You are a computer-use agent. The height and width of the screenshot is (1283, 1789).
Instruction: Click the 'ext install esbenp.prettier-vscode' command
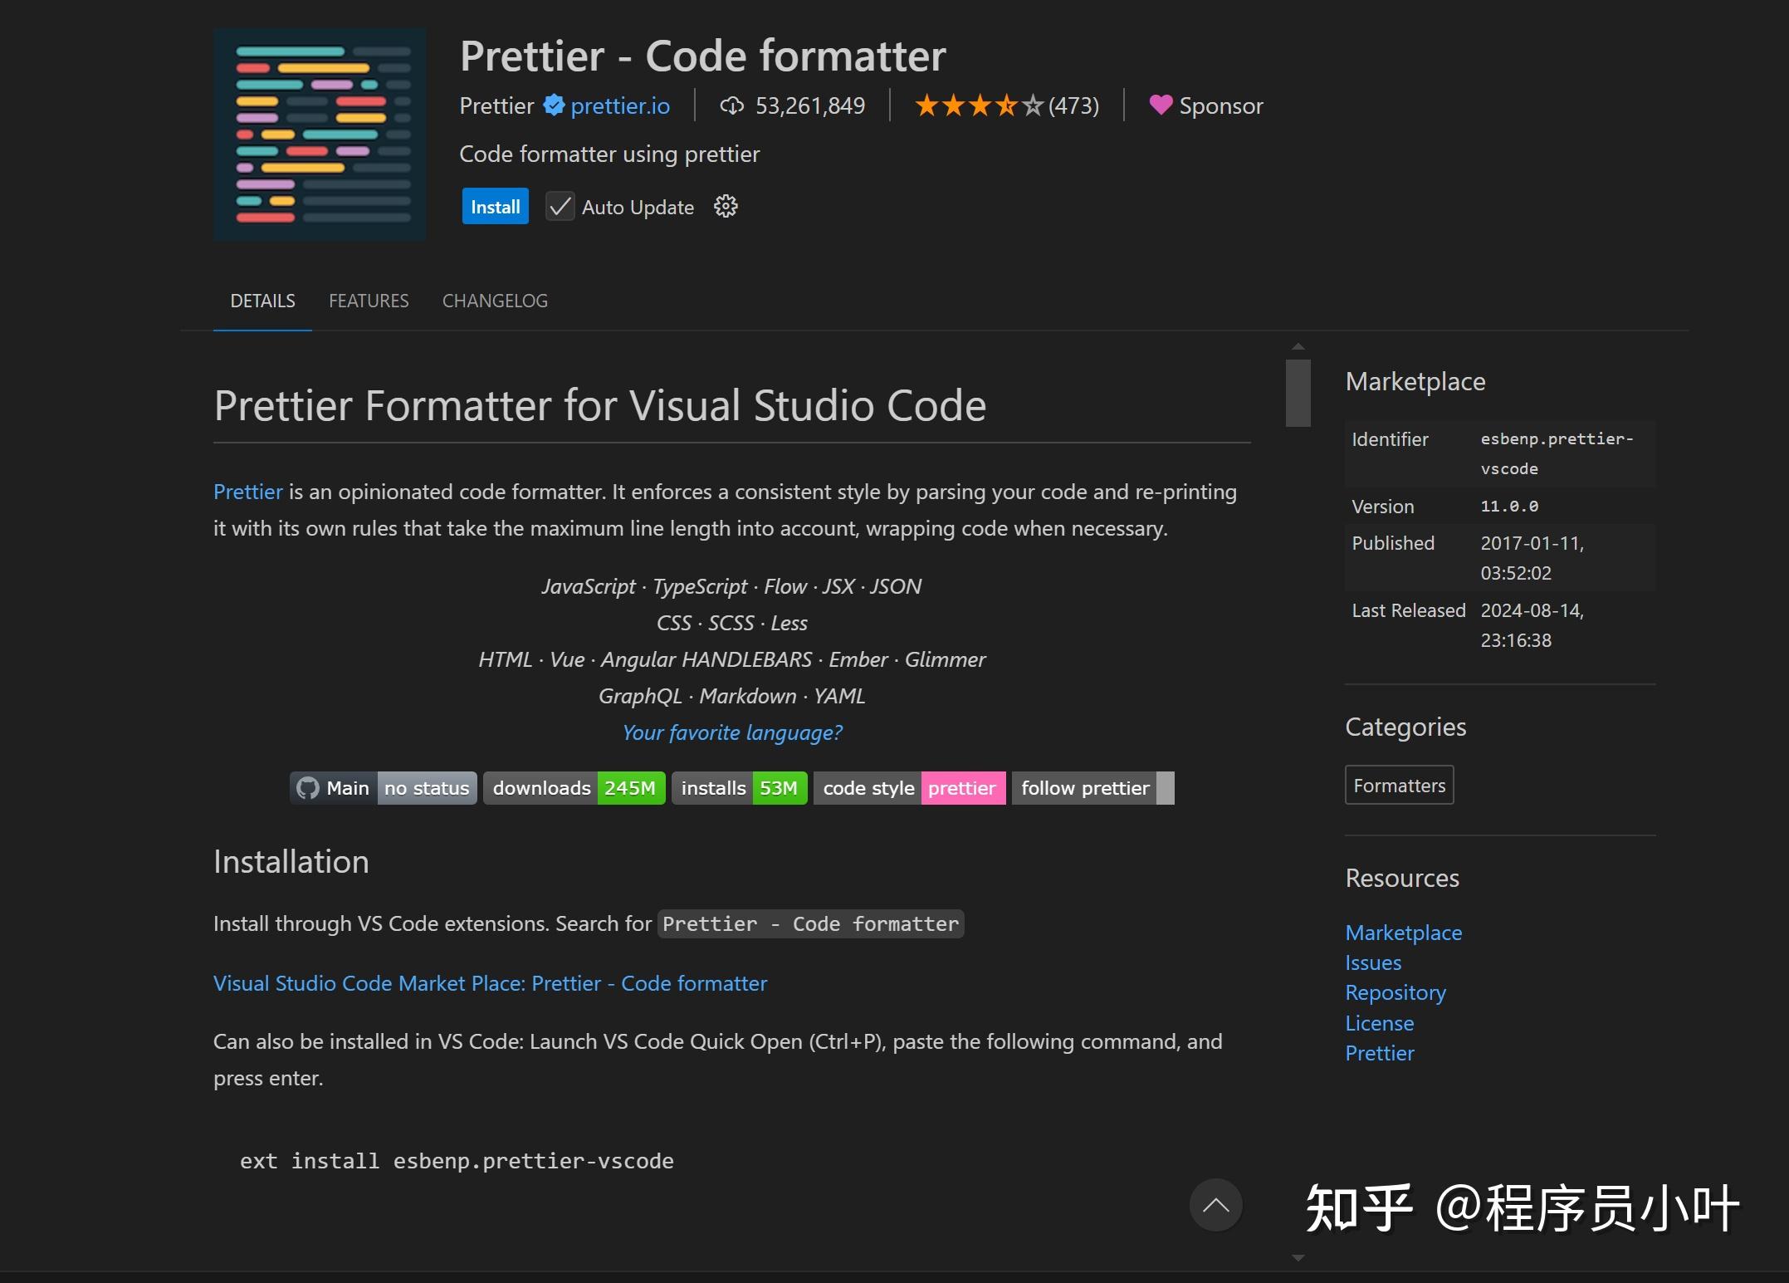pyautogui.click(x=457, y=1161)
